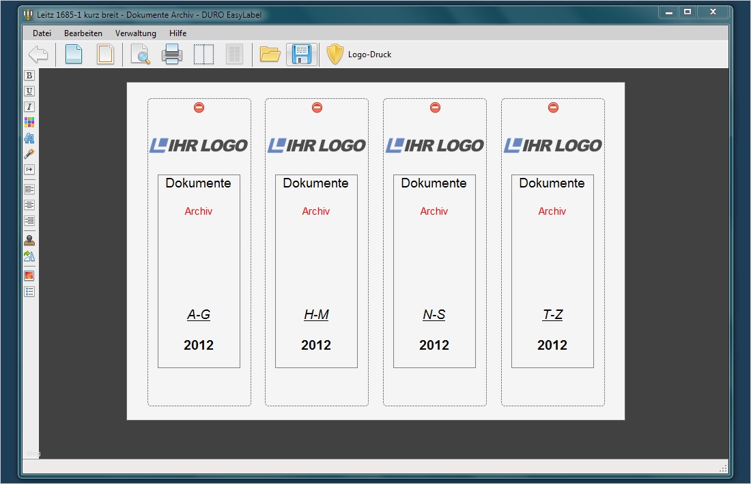Select the underlined 'A-G' text
Screen dimensions: 751x484
point(199,315)
